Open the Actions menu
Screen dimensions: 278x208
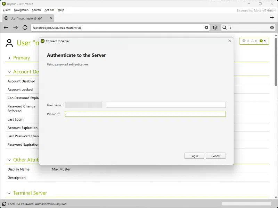pyautogui.click(x=49, y=10)
